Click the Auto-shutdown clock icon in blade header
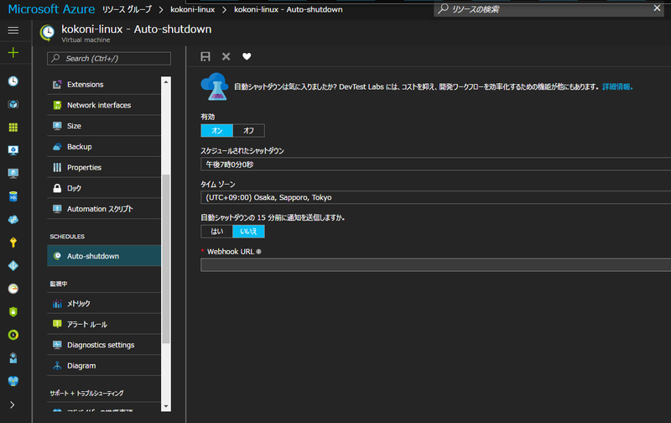671x423 pixels. coord(47,33)
